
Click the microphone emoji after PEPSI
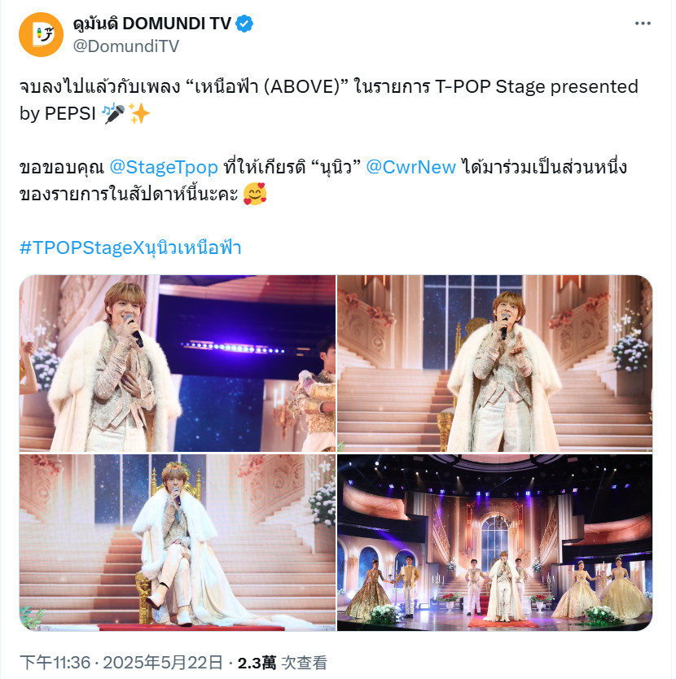(113, 113)
